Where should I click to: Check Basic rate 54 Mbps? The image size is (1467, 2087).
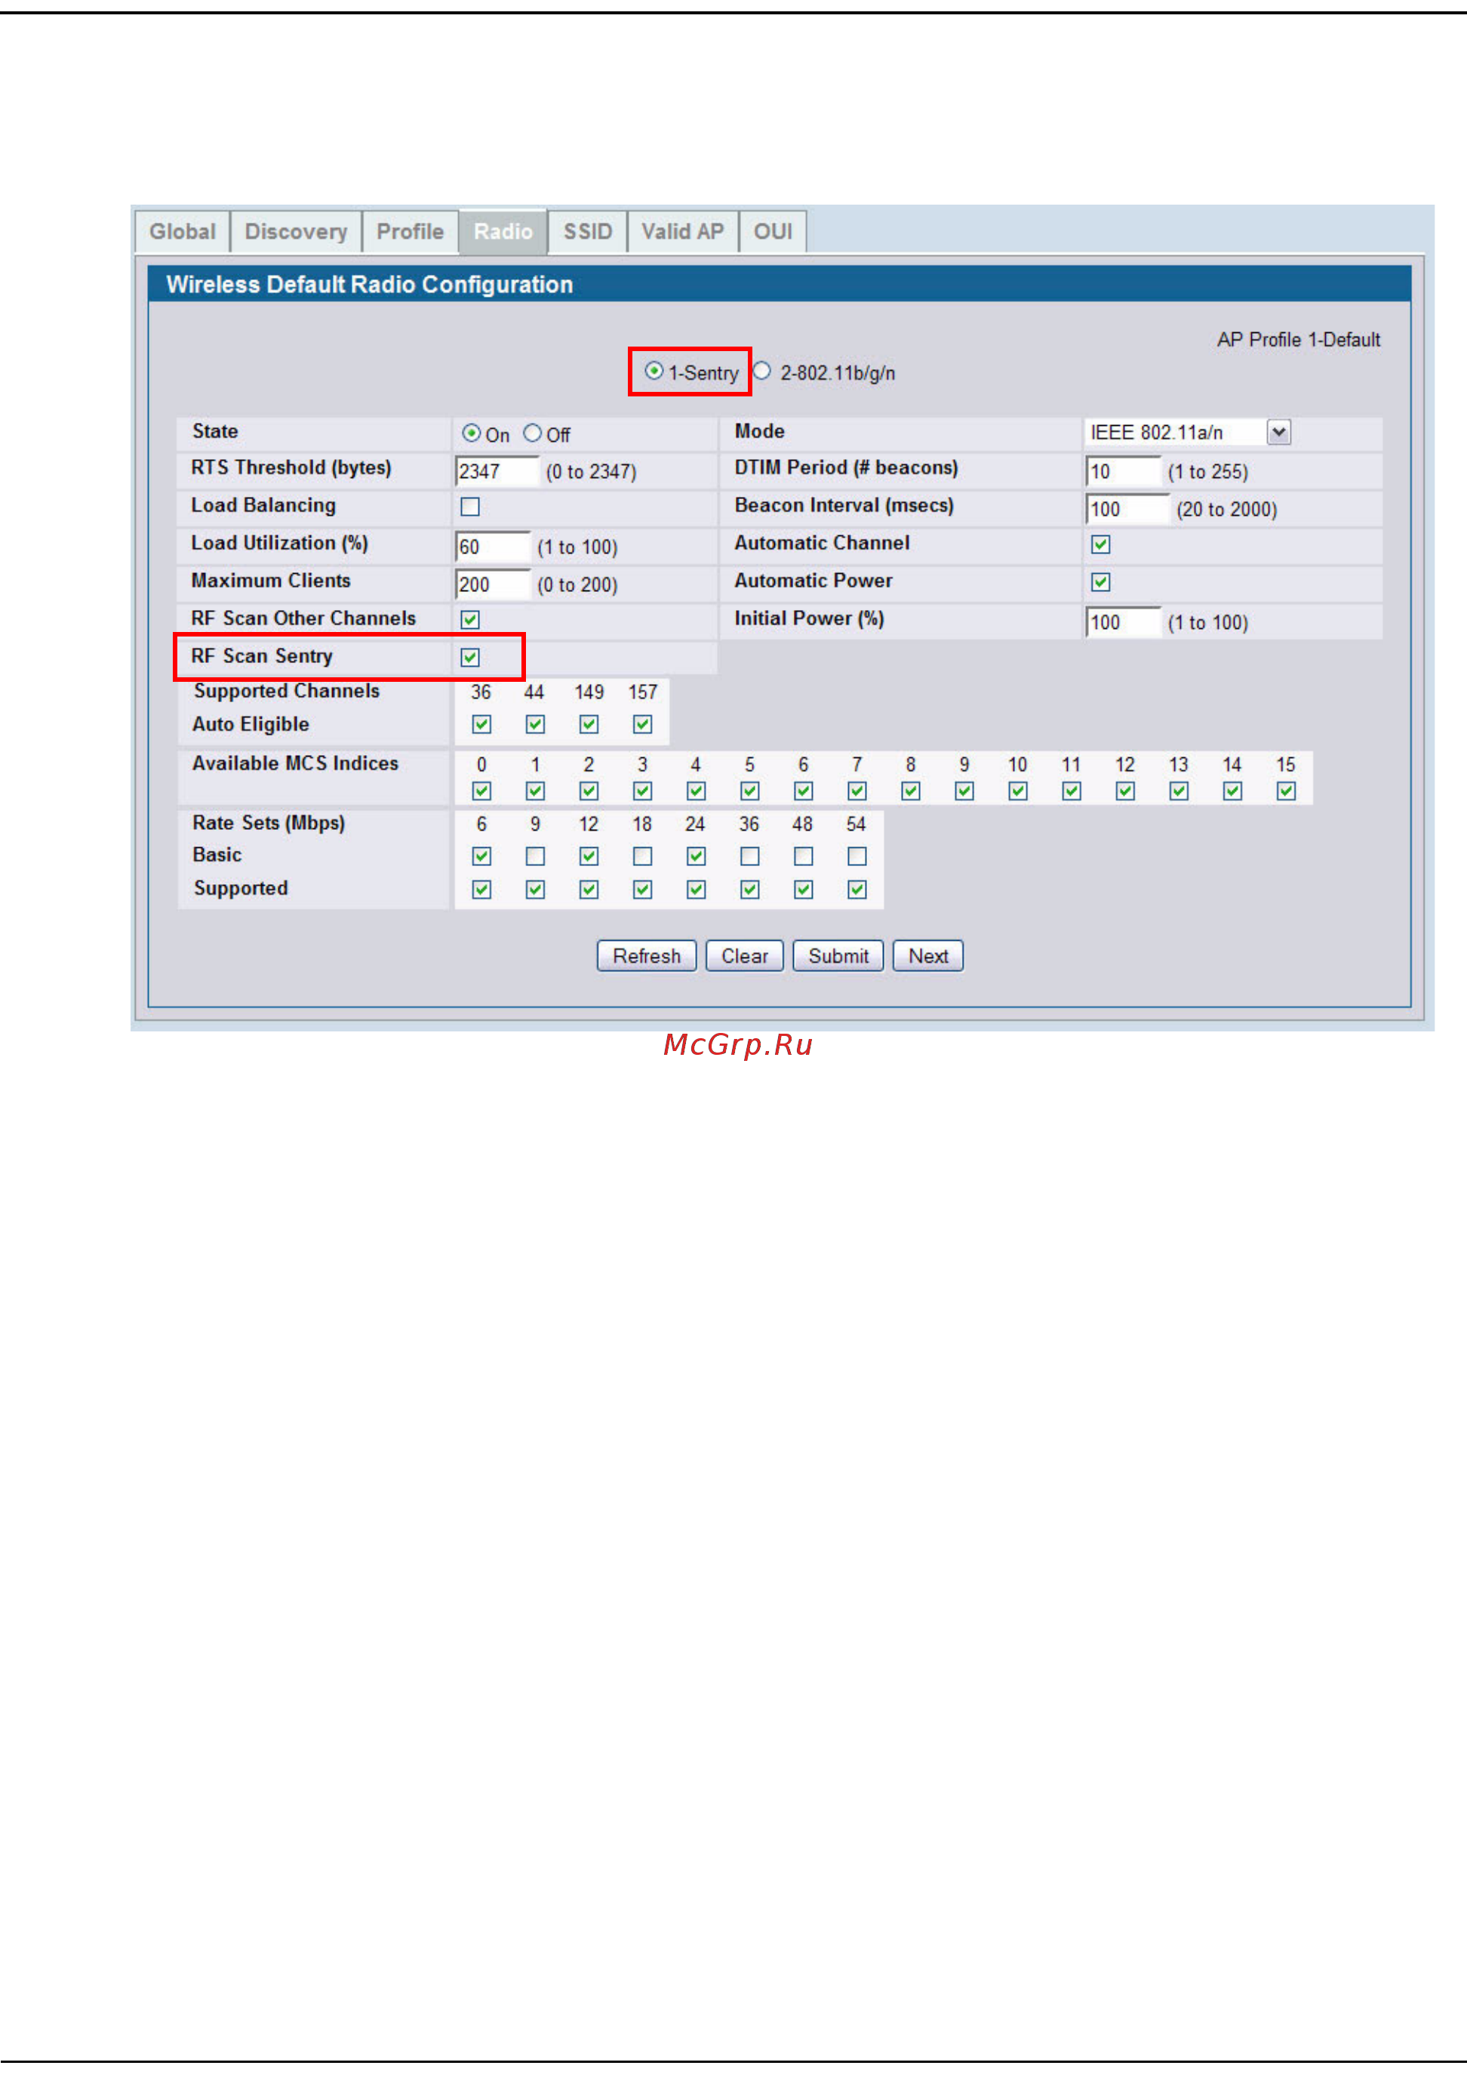click(x=857, y=856)
